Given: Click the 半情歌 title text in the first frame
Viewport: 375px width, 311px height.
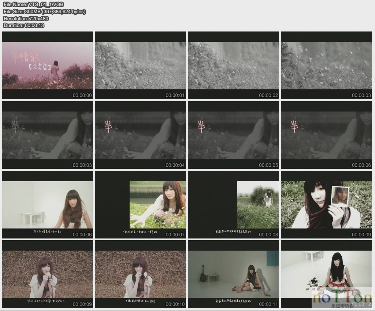Looking at the screenshot, I should [x=25, y=56].
